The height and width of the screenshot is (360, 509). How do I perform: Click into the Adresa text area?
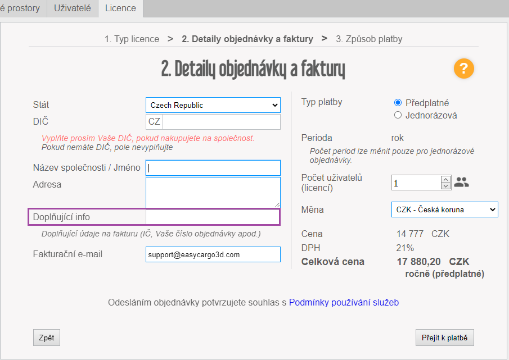(x=213, y=193)
